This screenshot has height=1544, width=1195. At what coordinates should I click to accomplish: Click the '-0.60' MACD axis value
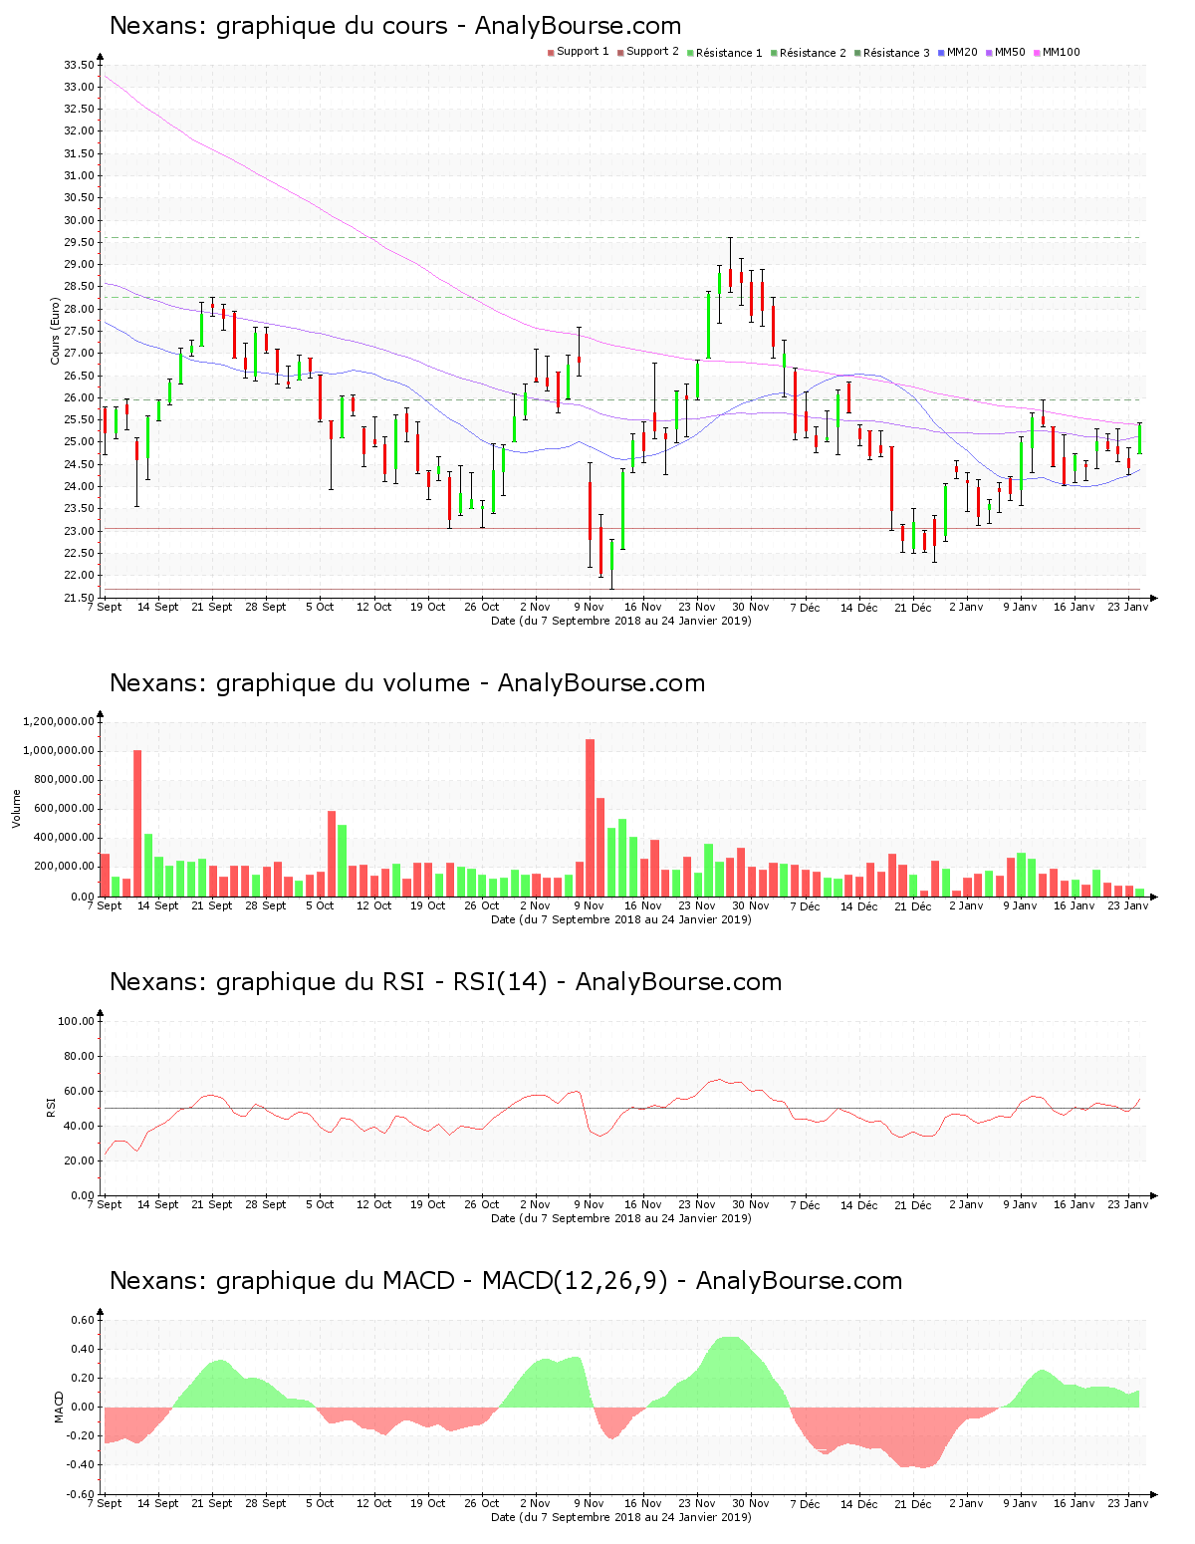point(81,1494)
